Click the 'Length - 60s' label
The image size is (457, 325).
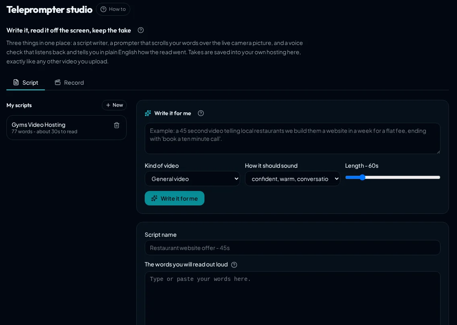362,166
